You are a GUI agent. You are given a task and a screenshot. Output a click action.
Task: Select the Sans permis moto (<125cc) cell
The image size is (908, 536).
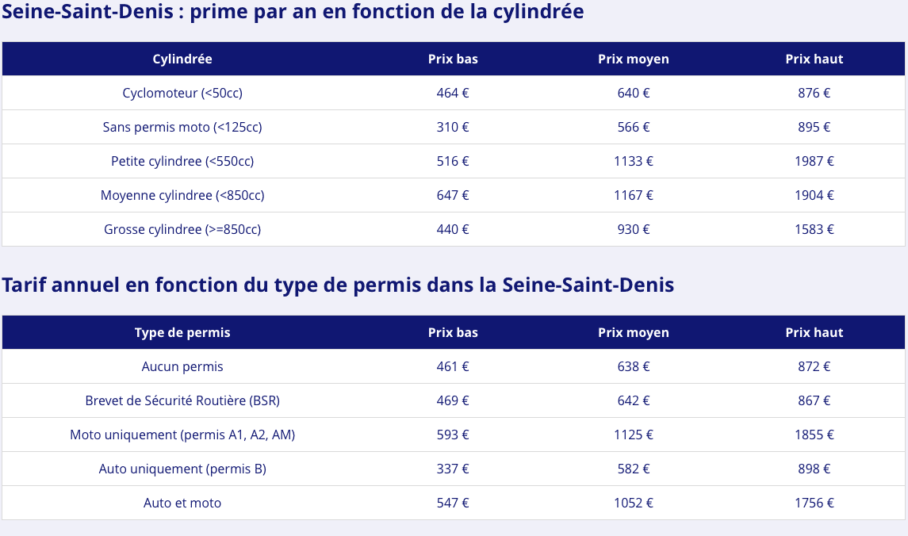click(x=182, y=128)
